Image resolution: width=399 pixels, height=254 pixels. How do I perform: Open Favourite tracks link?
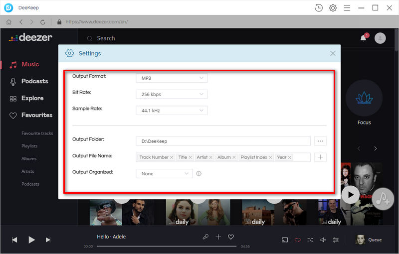[x=37, y=133]
